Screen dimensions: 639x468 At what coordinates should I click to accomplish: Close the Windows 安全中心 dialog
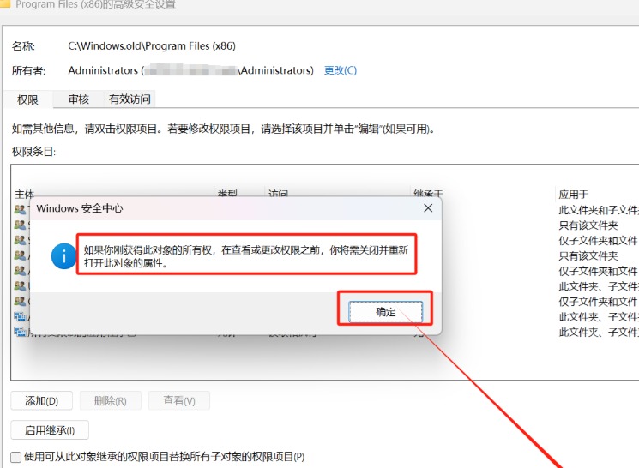pyautogui.click(x=428, y=208)
